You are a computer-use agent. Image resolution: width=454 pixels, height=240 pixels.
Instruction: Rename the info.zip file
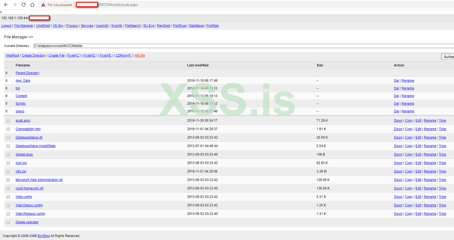pos(430,171)
